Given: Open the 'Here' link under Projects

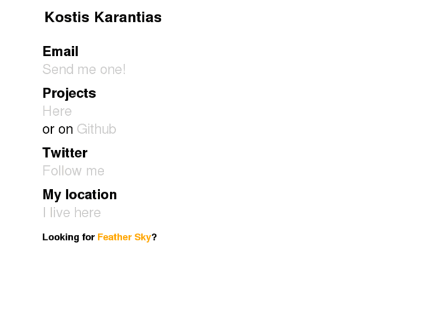Looking at the screenshot, I should pos(57,111).
